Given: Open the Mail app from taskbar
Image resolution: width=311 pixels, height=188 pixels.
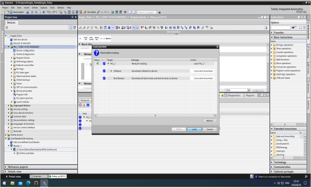Looking at the screenshot, I should (20, 183).
